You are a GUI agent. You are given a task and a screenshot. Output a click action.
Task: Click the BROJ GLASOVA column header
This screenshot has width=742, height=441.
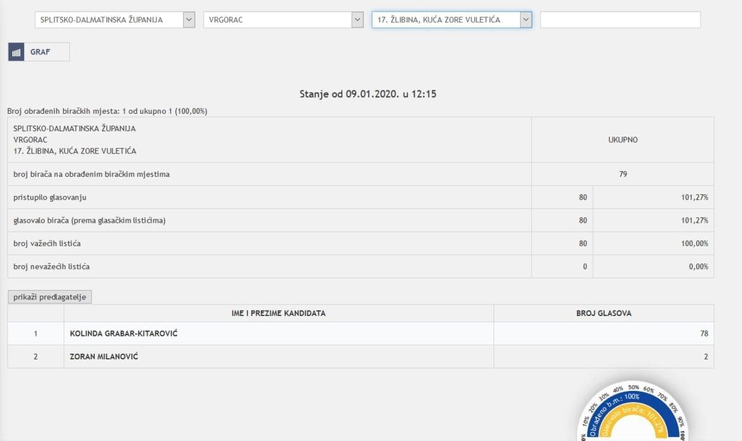603,314
